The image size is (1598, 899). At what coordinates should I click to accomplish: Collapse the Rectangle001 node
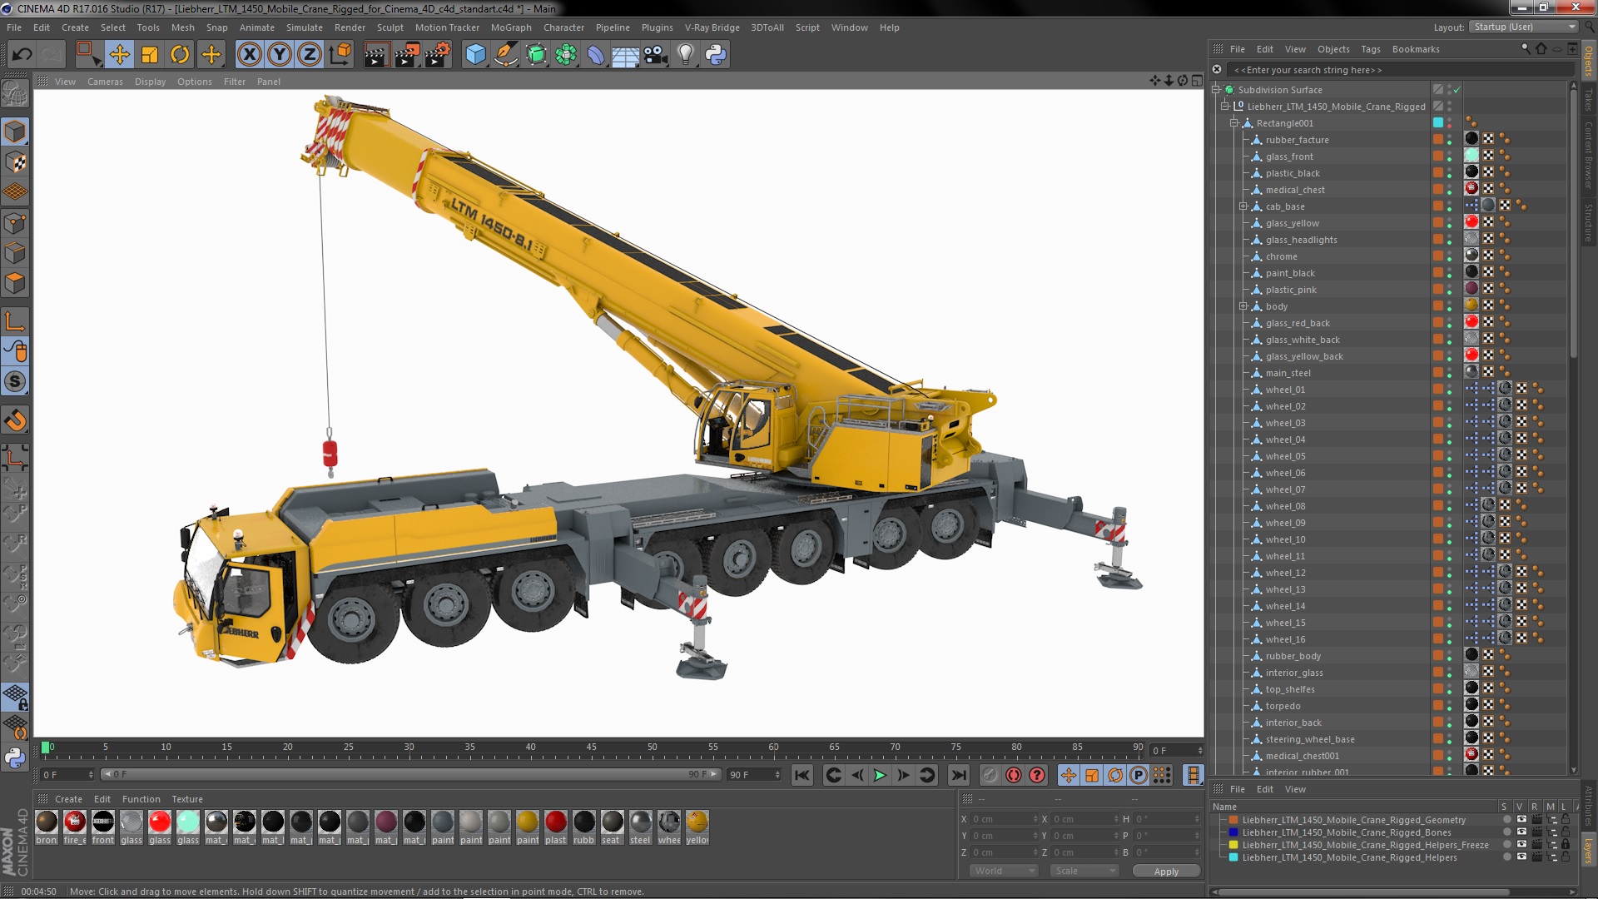point(1234,123)
